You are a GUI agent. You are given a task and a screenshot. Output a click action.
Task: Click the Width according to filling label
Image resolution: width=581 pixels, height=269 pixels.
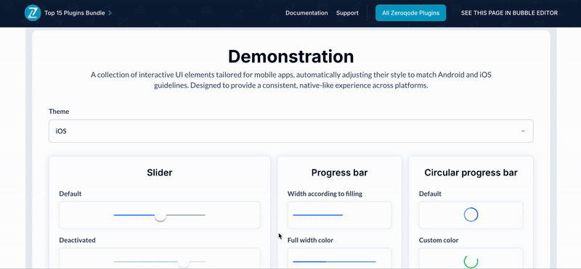pos(325,194)
